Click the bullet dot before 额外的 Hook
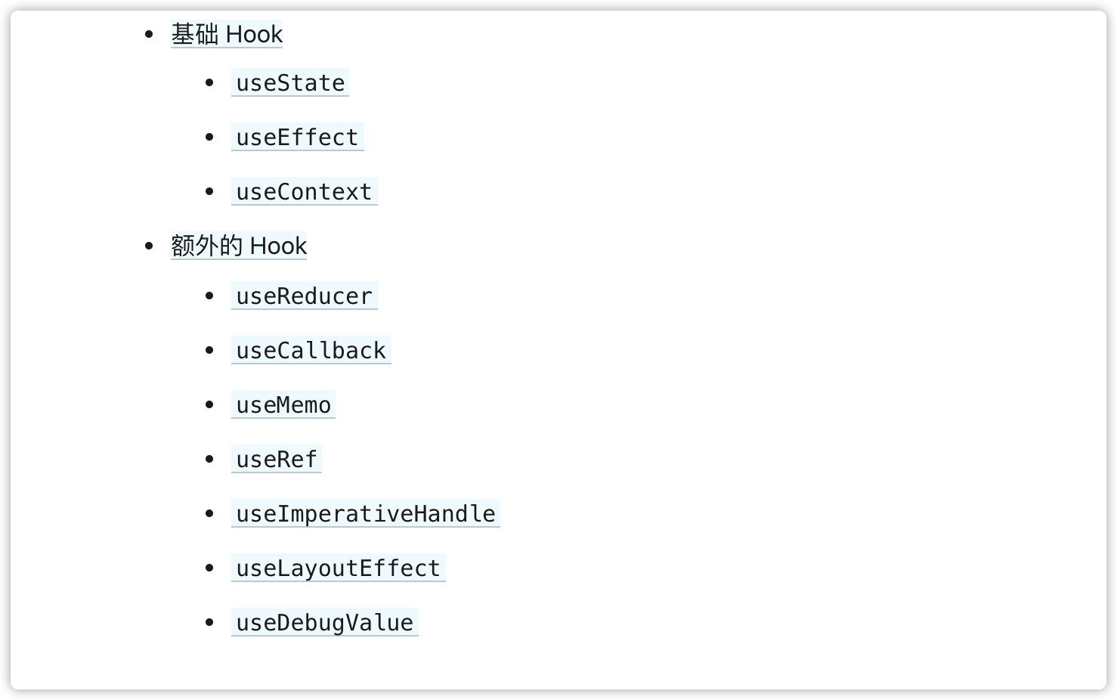Image resolution: width=1117 pixels, height=700 pixels. [149, 246]
